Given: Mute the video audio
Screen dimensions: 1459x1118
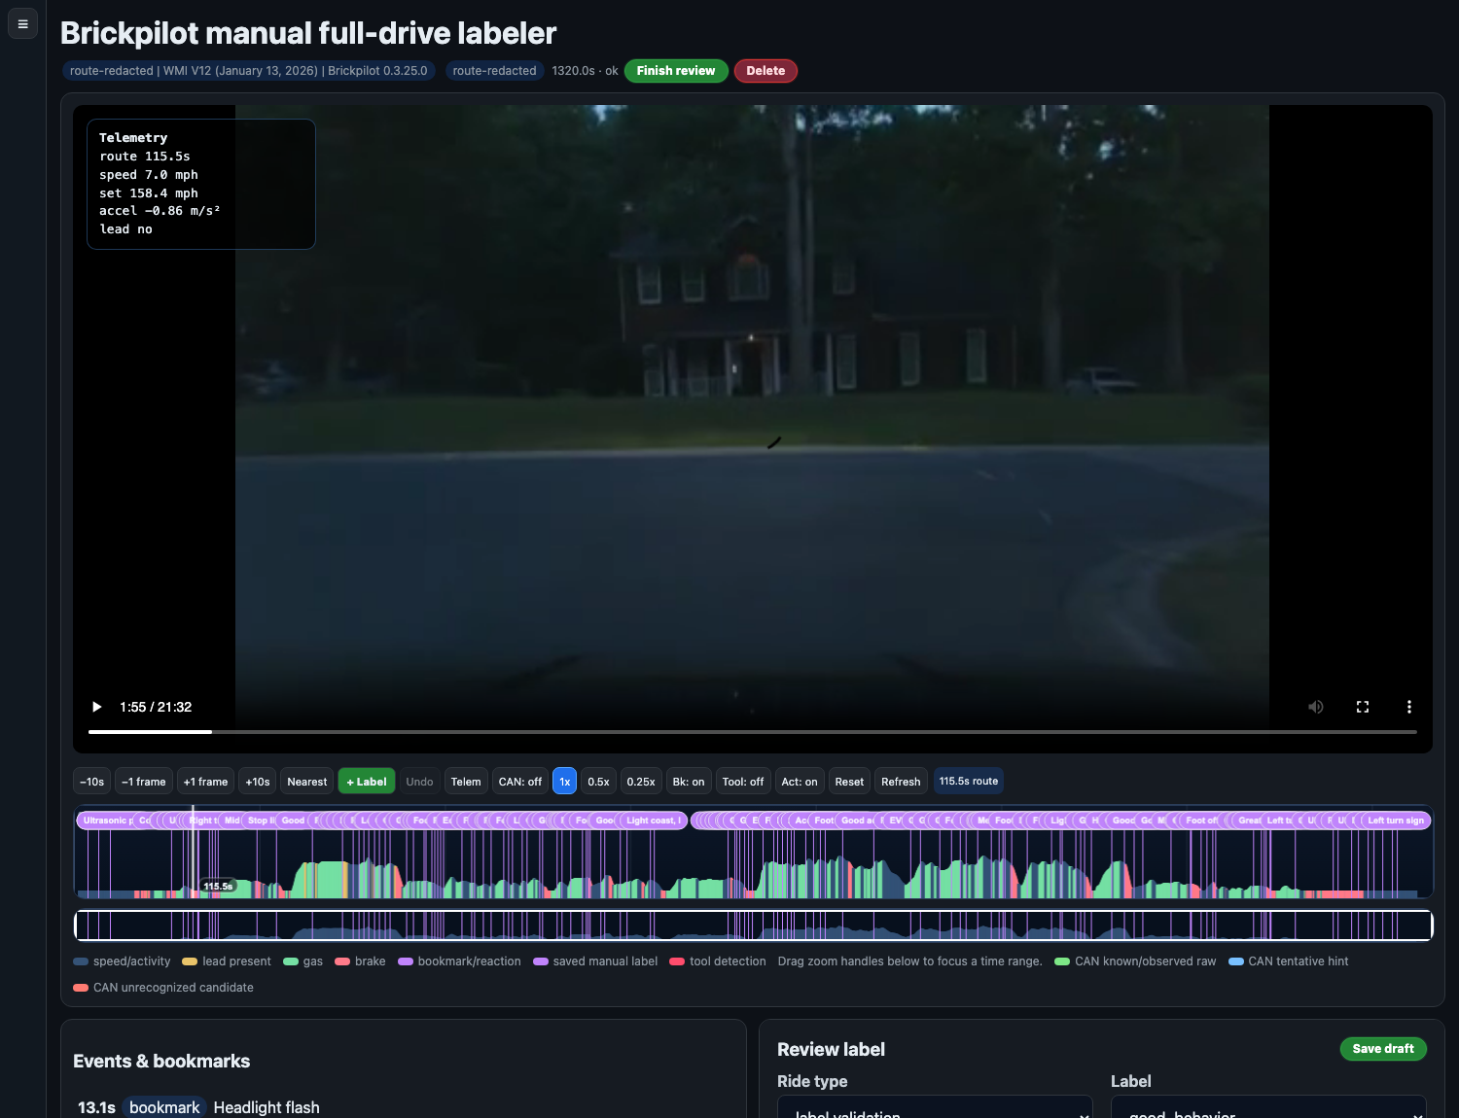Looking at the screenshot, I should point(1315,707).
